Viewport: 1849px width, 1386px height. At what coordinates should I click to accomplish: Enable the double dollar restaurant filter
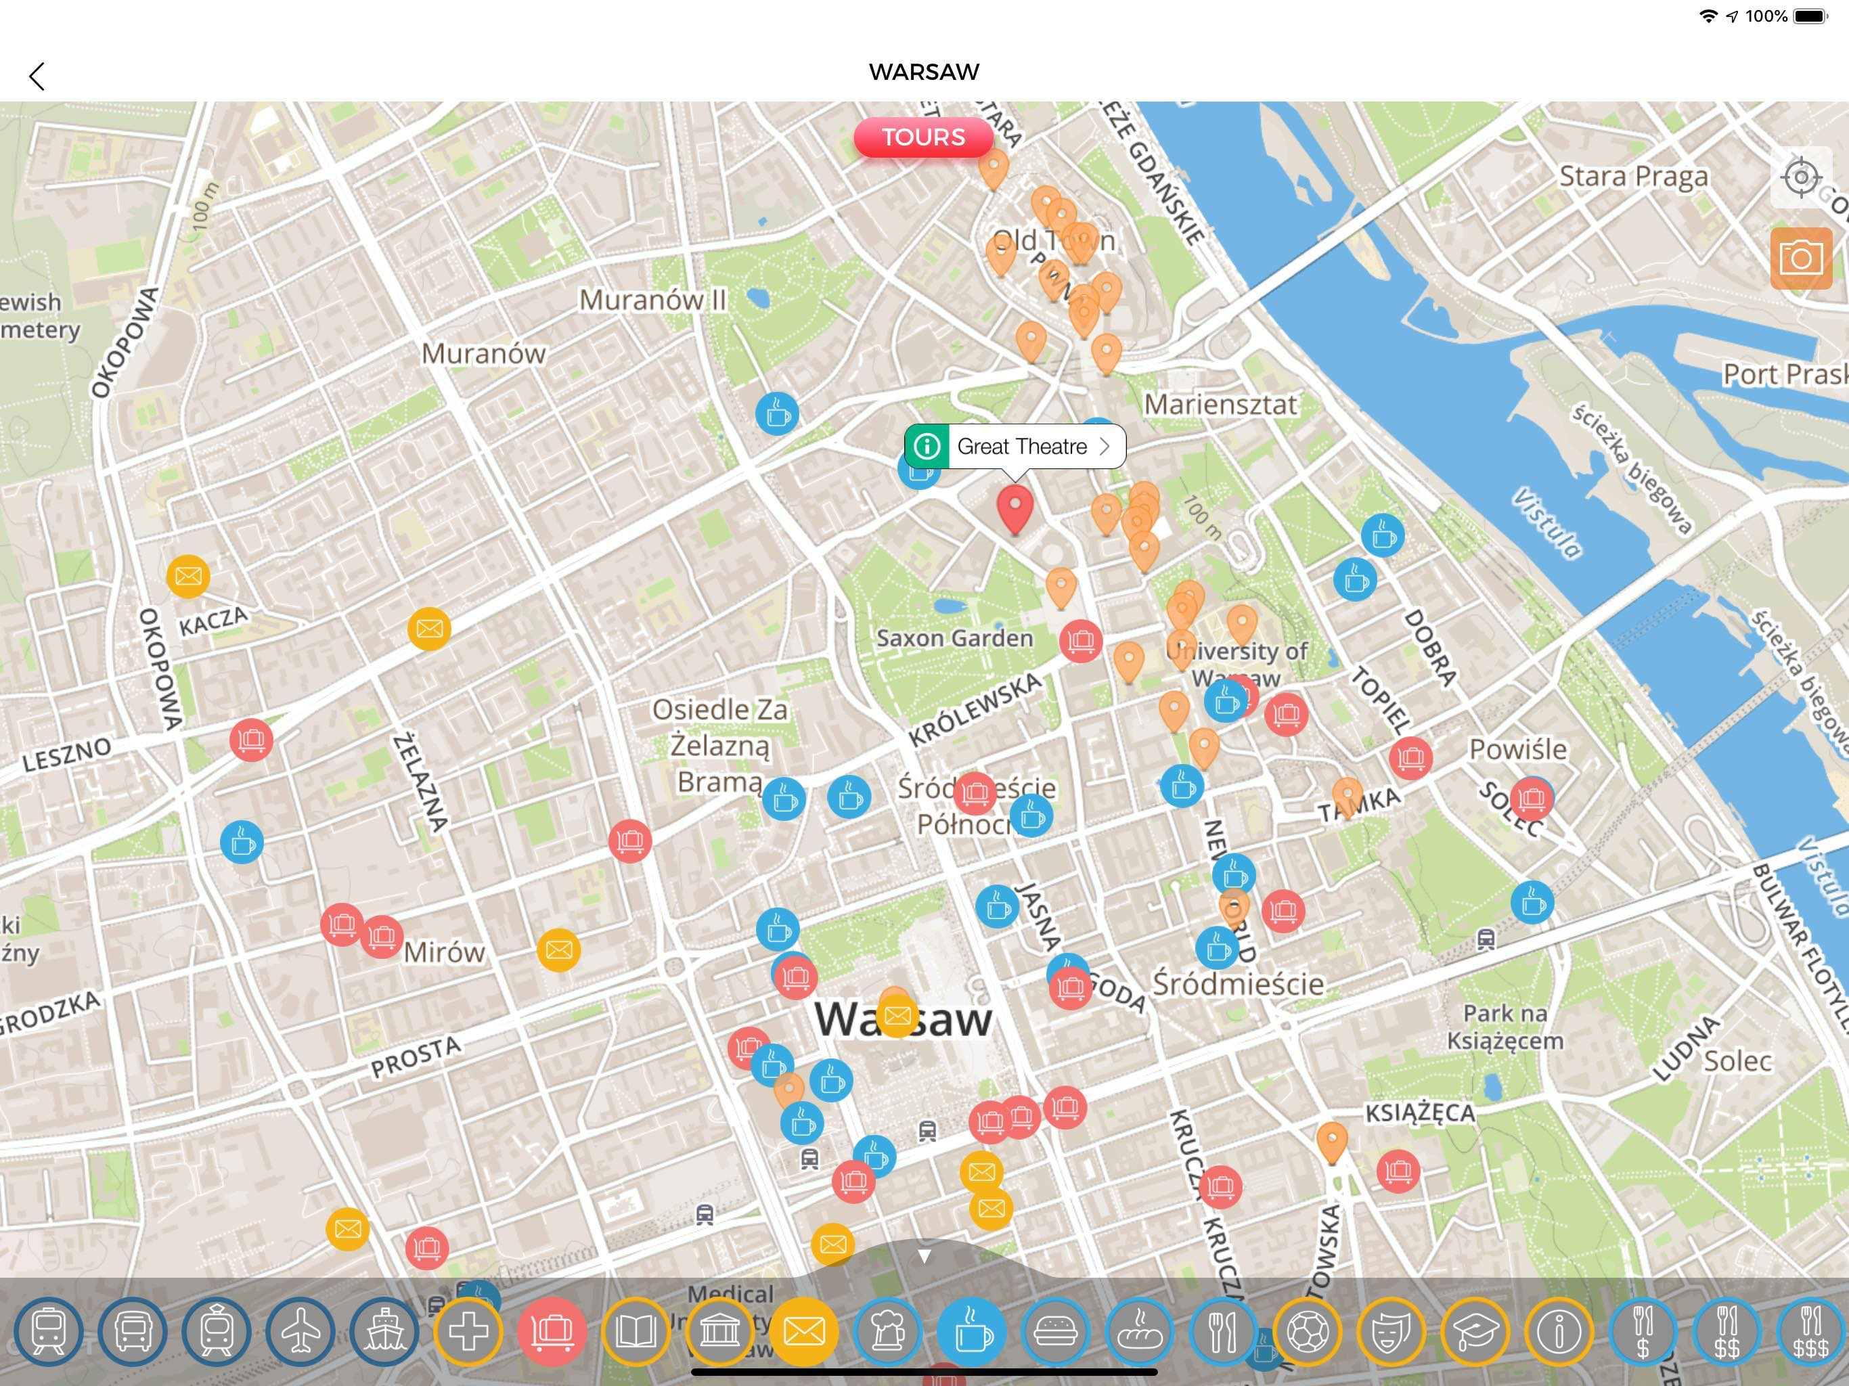click(1727, 1332)
